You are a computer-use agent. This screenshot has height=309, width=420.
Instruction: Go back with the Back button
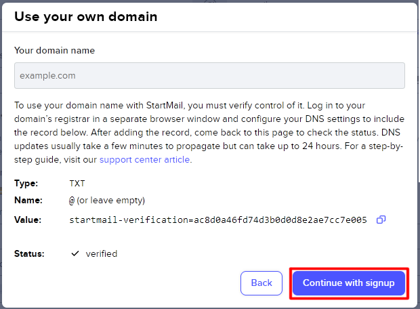click(261, 283)
